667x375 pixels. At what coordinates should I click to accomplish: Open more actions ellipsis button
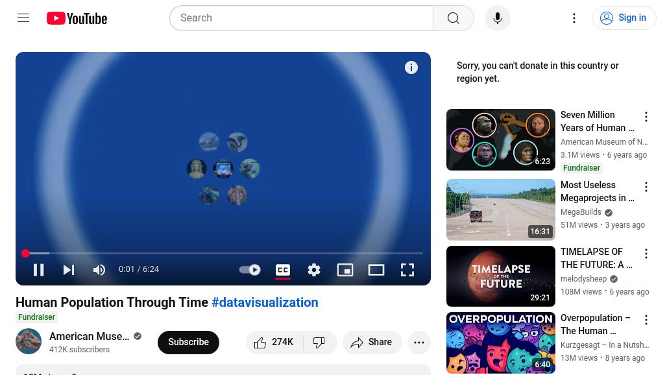[419, 343]
